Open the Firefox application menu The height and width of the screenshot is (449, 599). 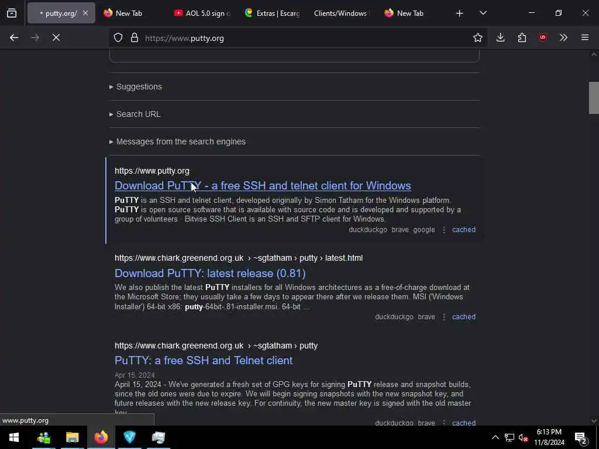tap(585, 37)
